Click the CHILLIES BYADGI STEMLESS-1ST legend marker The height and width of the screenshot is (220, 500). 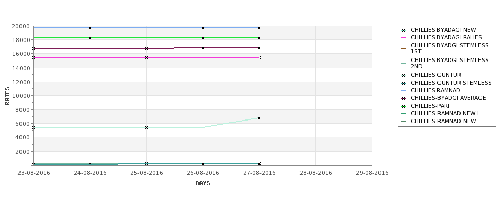point(404,49)
